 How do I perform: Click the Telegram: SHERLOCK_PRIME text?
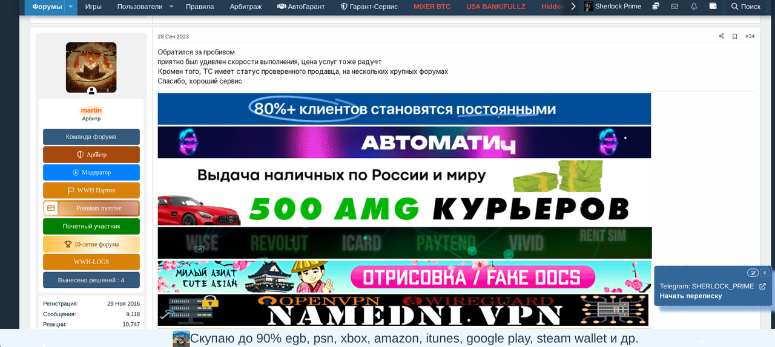707,287
